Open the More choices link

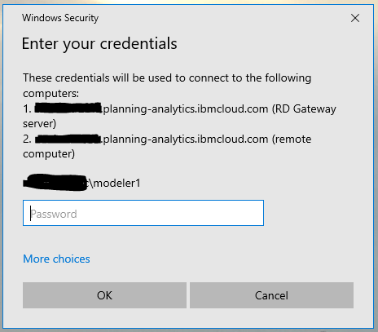[x=56, y=259]
